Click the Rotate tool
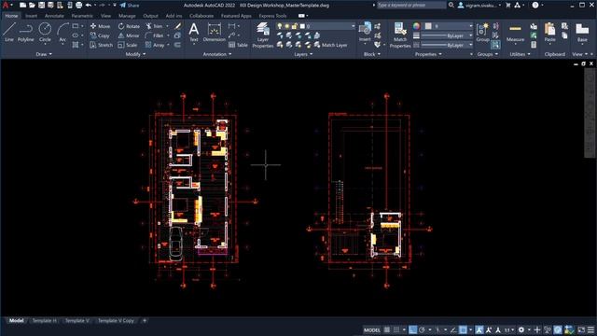 (x=129, y=26)
